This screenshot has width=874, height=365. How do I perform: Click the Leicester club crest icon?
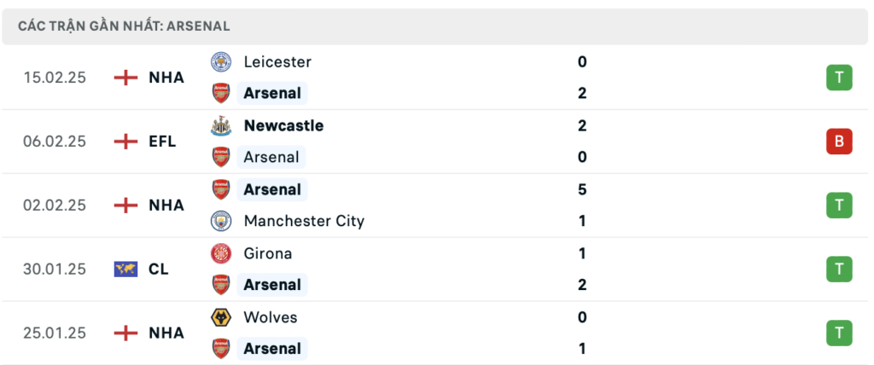point(221,61)
